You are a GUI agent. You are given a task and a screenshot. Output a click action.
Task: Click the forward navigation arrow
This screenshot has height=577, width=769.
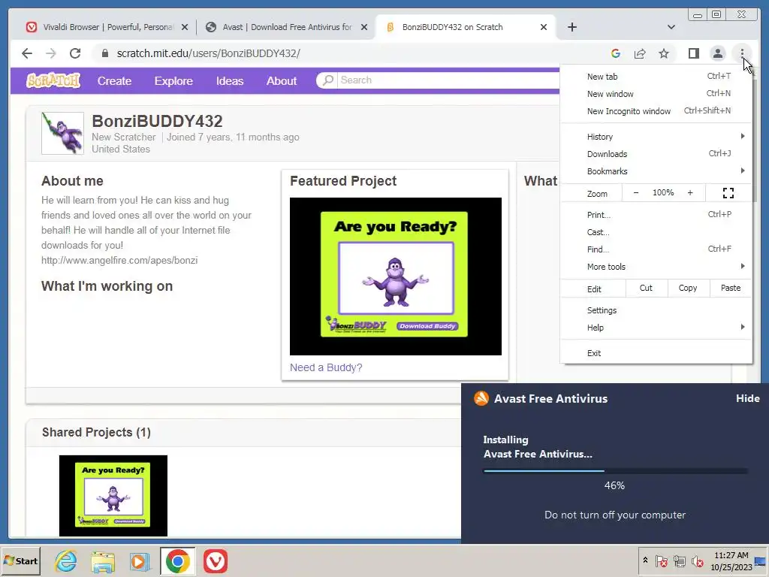pos(51,53)
